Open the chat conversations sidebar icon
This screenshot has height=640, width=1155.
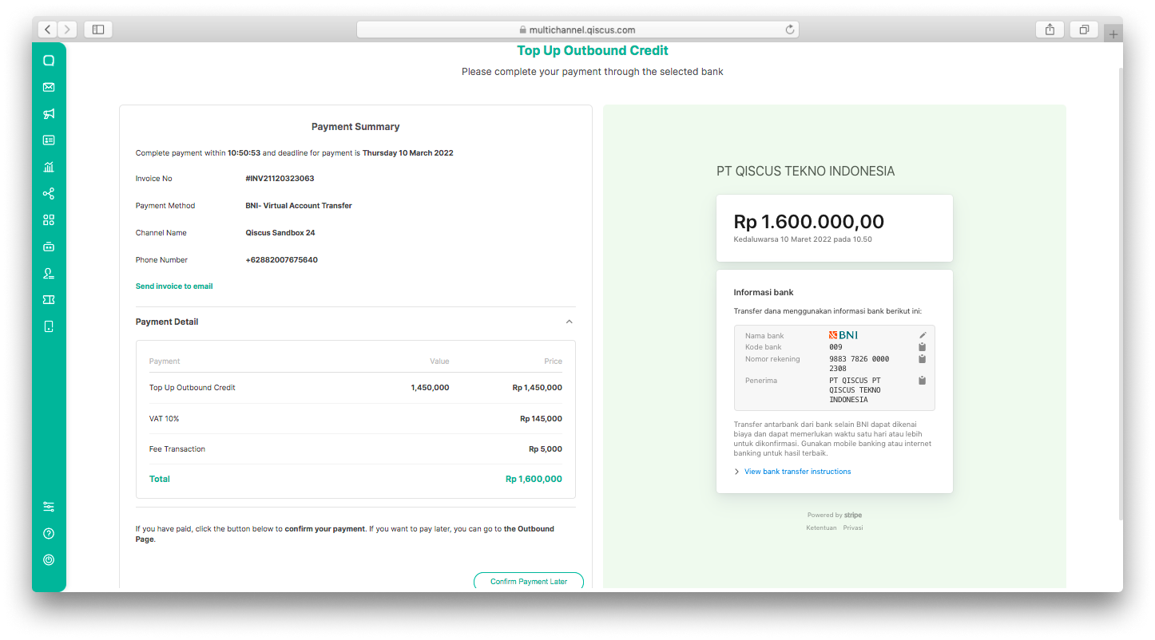tap(49, 60)
